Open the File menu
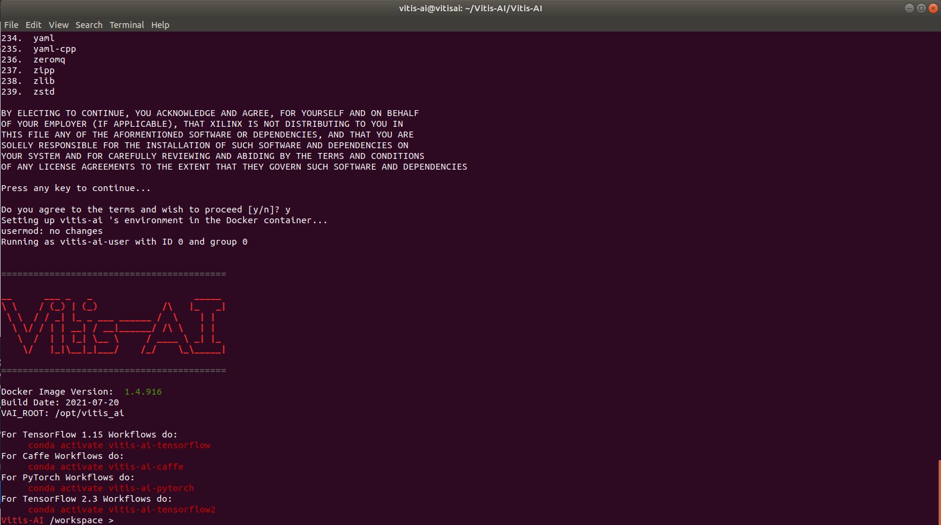 pos(11,25)
